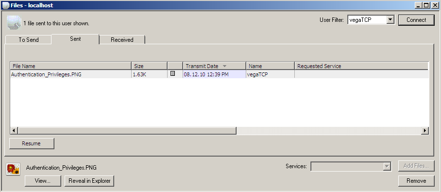Image resolution: width=441 pixels, height=192 pixels.
Task: Switch to the To Send tab
Action: [x=28, y=40]
